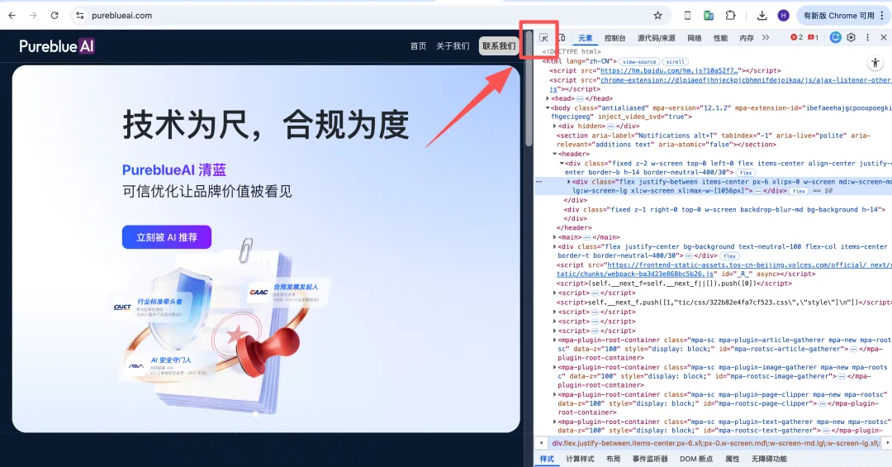Collapse the body element node

(548, 107)
